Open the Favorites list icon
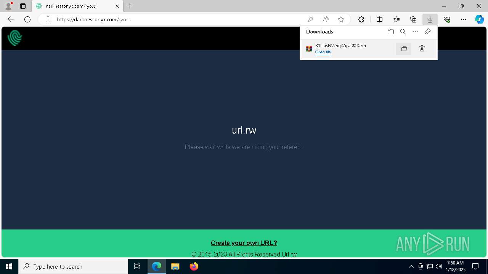Image resolution: width=488 pixels, height=274 pixels. click(x=396, y=19)
